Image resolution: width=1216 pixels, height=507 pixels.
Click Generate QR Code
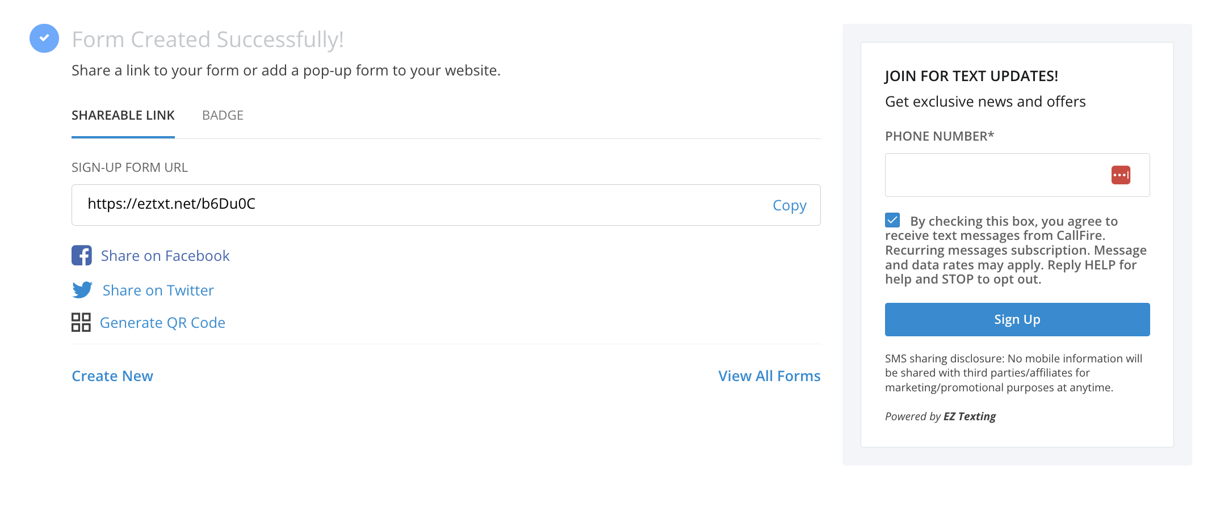pyautogui.click(x=162, y=322)
